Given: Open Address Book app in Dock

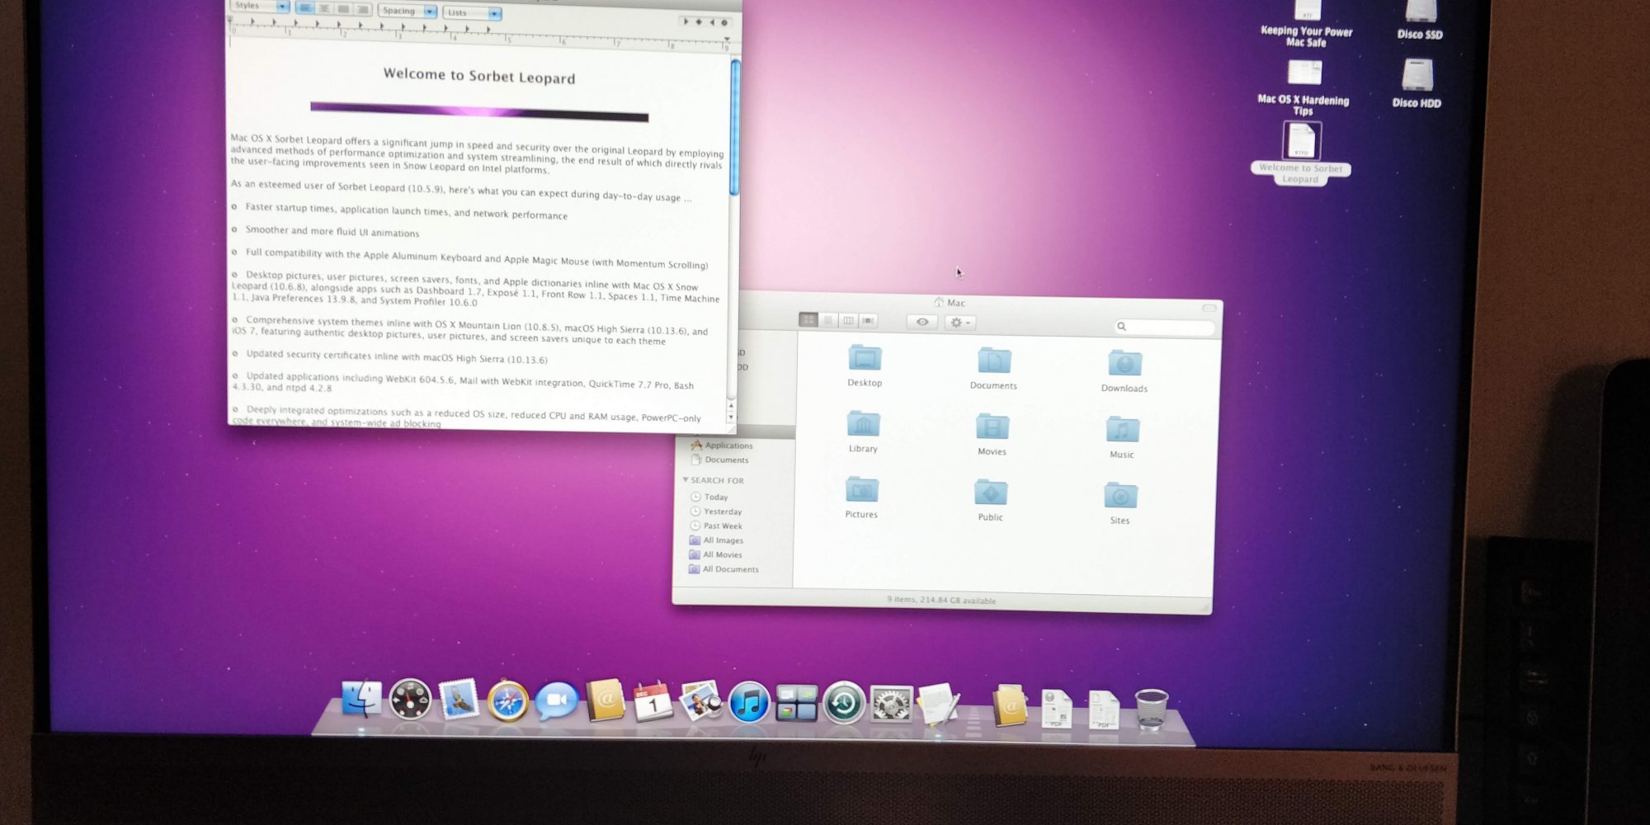Looking at the screenshot, I should click(606, 702).
